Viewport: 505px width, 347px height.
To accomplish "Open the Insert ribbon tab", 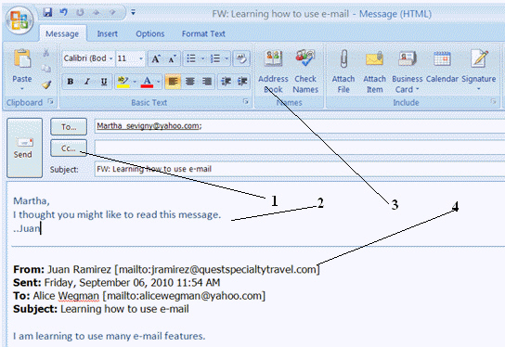I will click(x=108, y=33).
